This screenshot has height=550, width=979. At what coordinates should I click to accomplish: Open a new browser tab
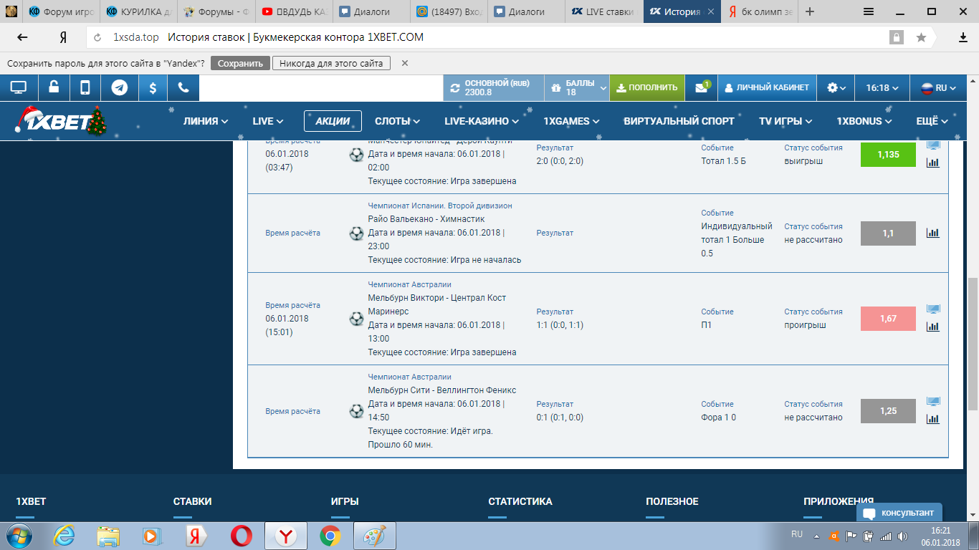[x=810, y=11]
